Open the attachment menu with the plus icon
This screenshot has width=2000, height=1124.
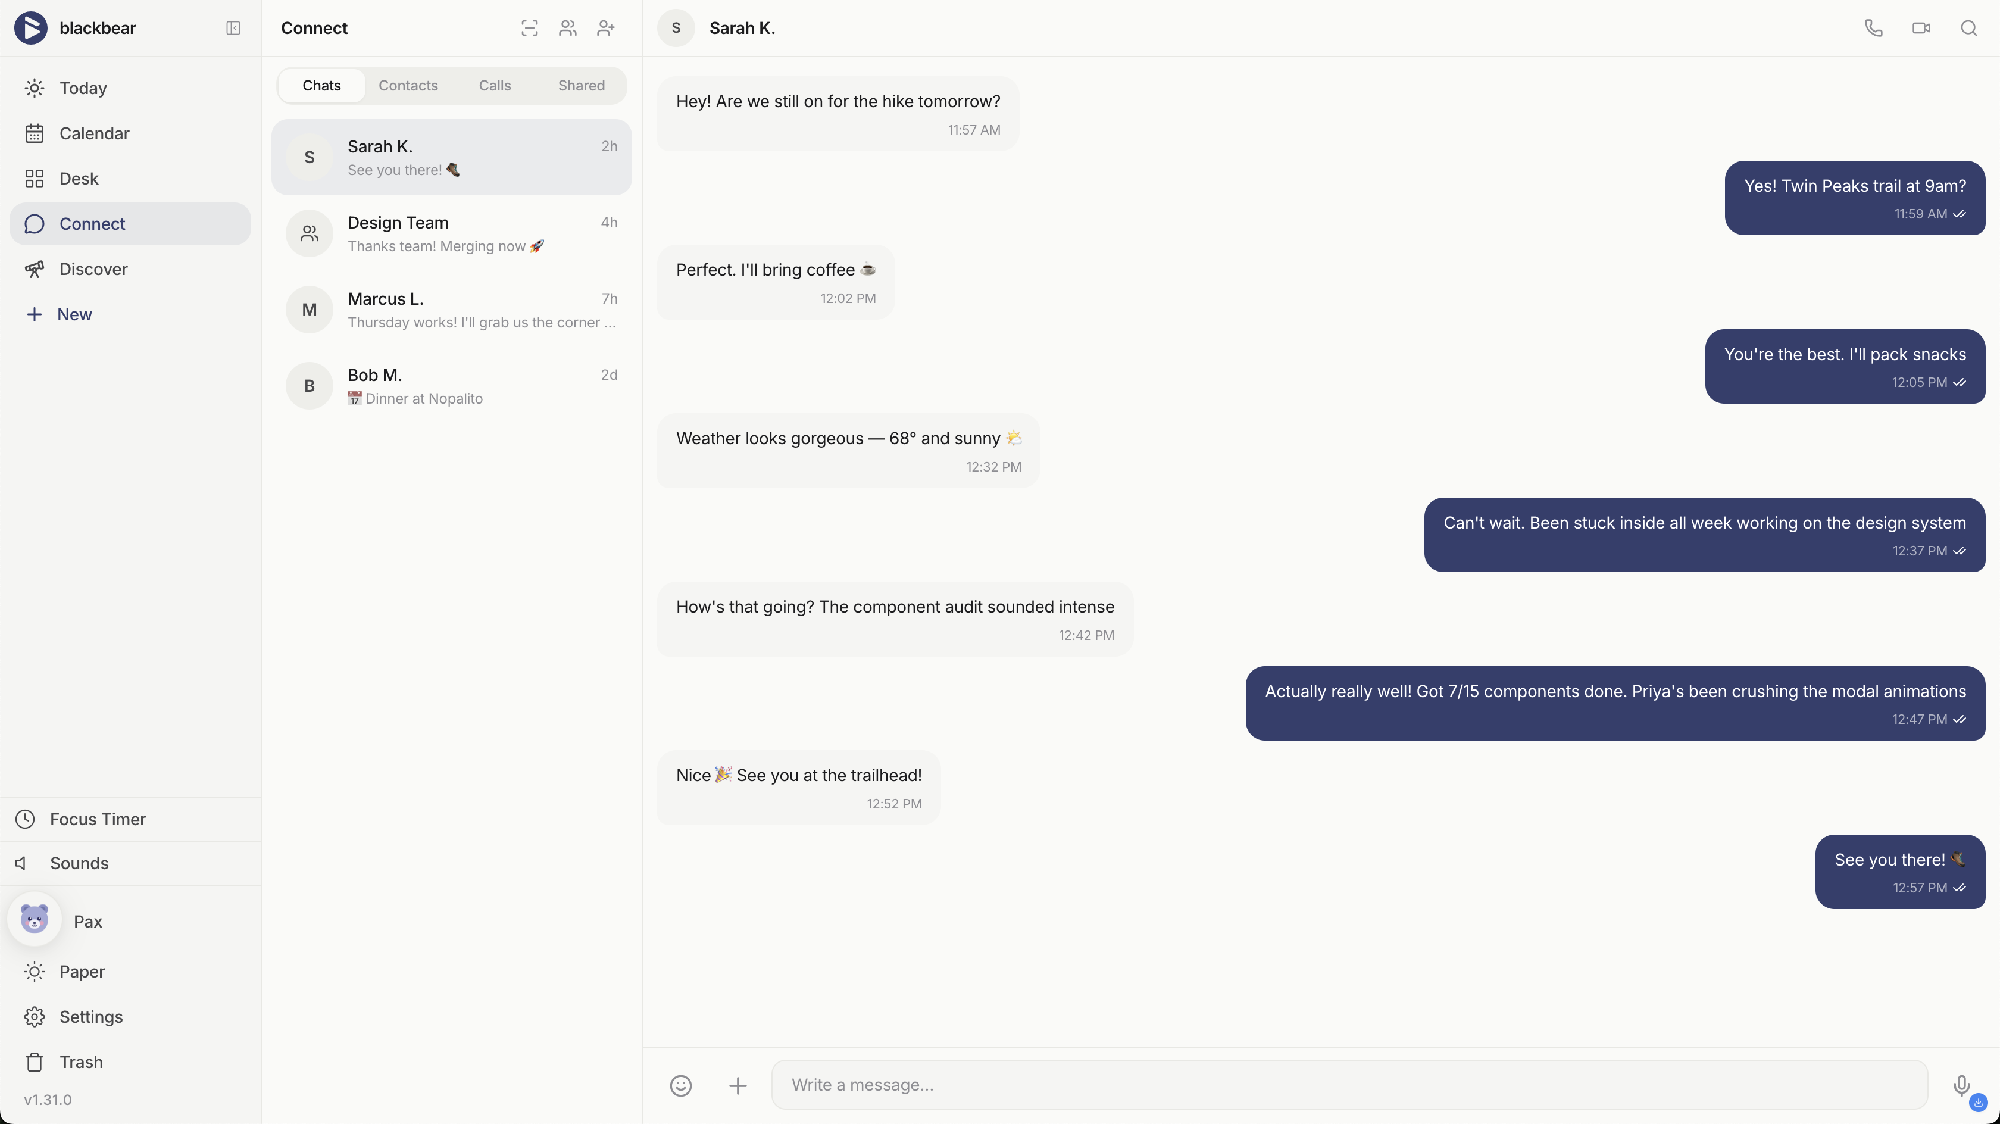(737, 1085)
